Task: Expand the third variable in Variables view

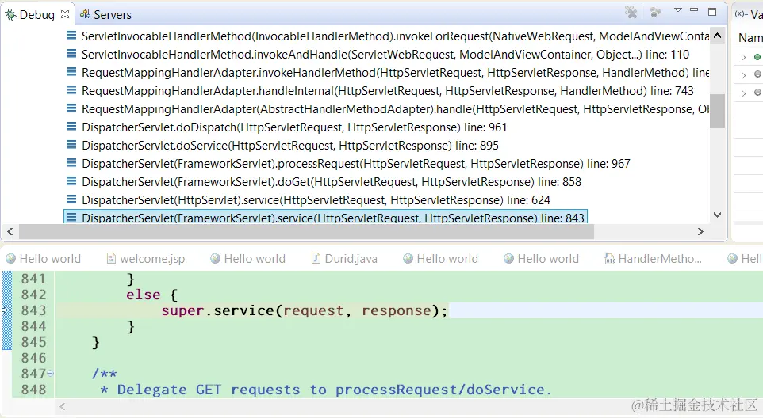Action: [x=743, y=93]
